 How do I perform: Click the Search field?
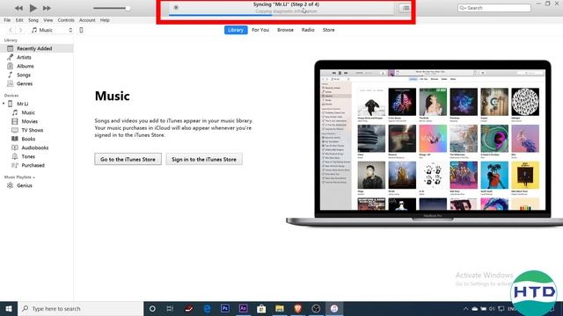tap(494, 8)
